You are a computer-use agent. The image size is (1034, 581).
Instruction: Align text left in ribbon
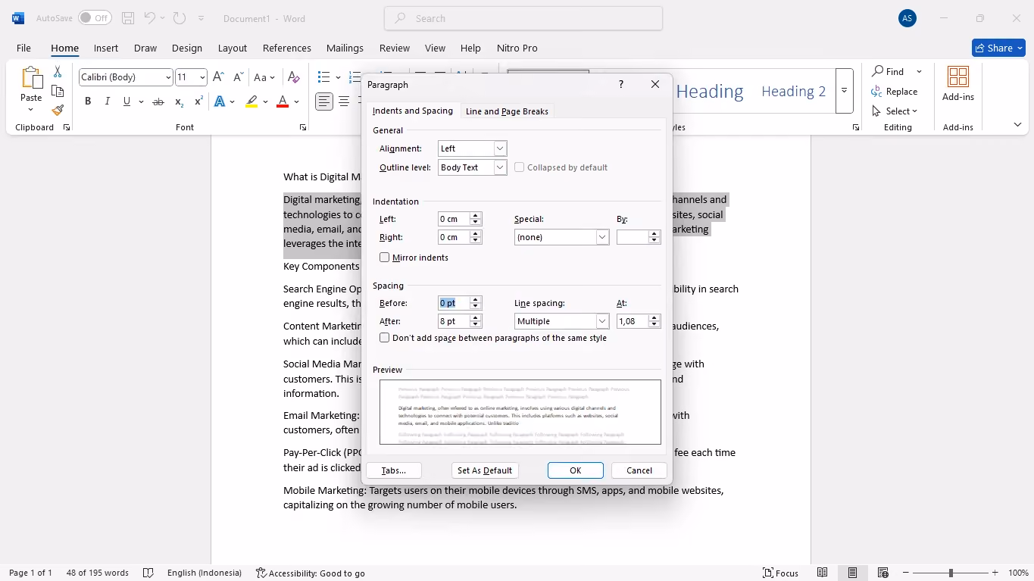[x=324, y=102]
